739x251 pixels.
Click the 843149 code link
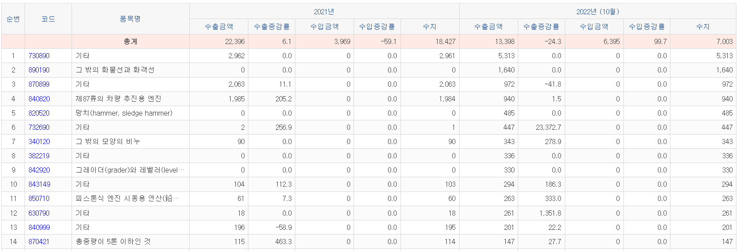(x=39, y=184)
